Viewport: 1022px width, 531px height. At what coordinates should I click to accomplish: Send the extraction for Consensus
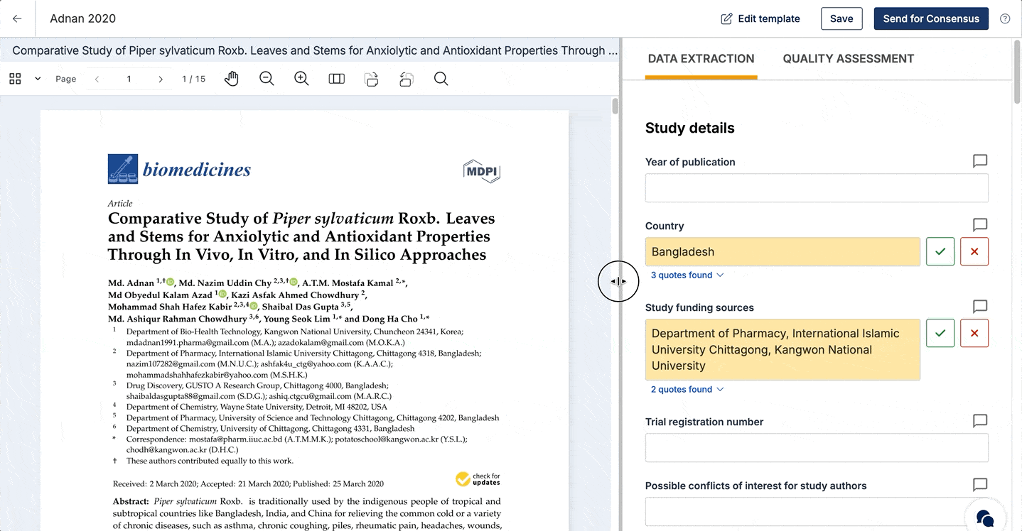pyautogui.click(x=931, y=18)
